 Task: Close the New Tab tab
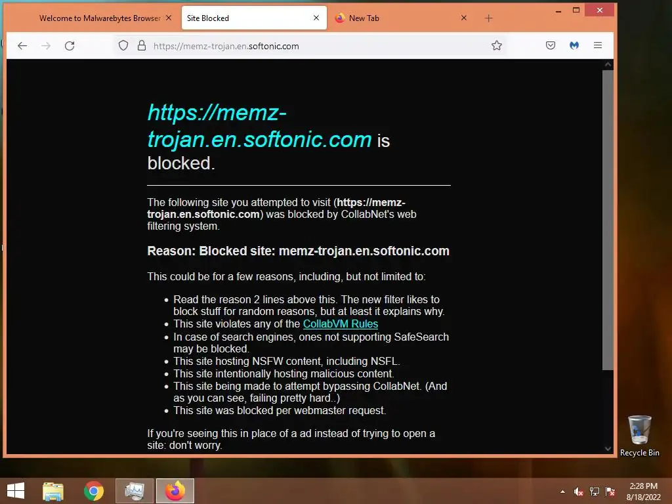point(464,18)
